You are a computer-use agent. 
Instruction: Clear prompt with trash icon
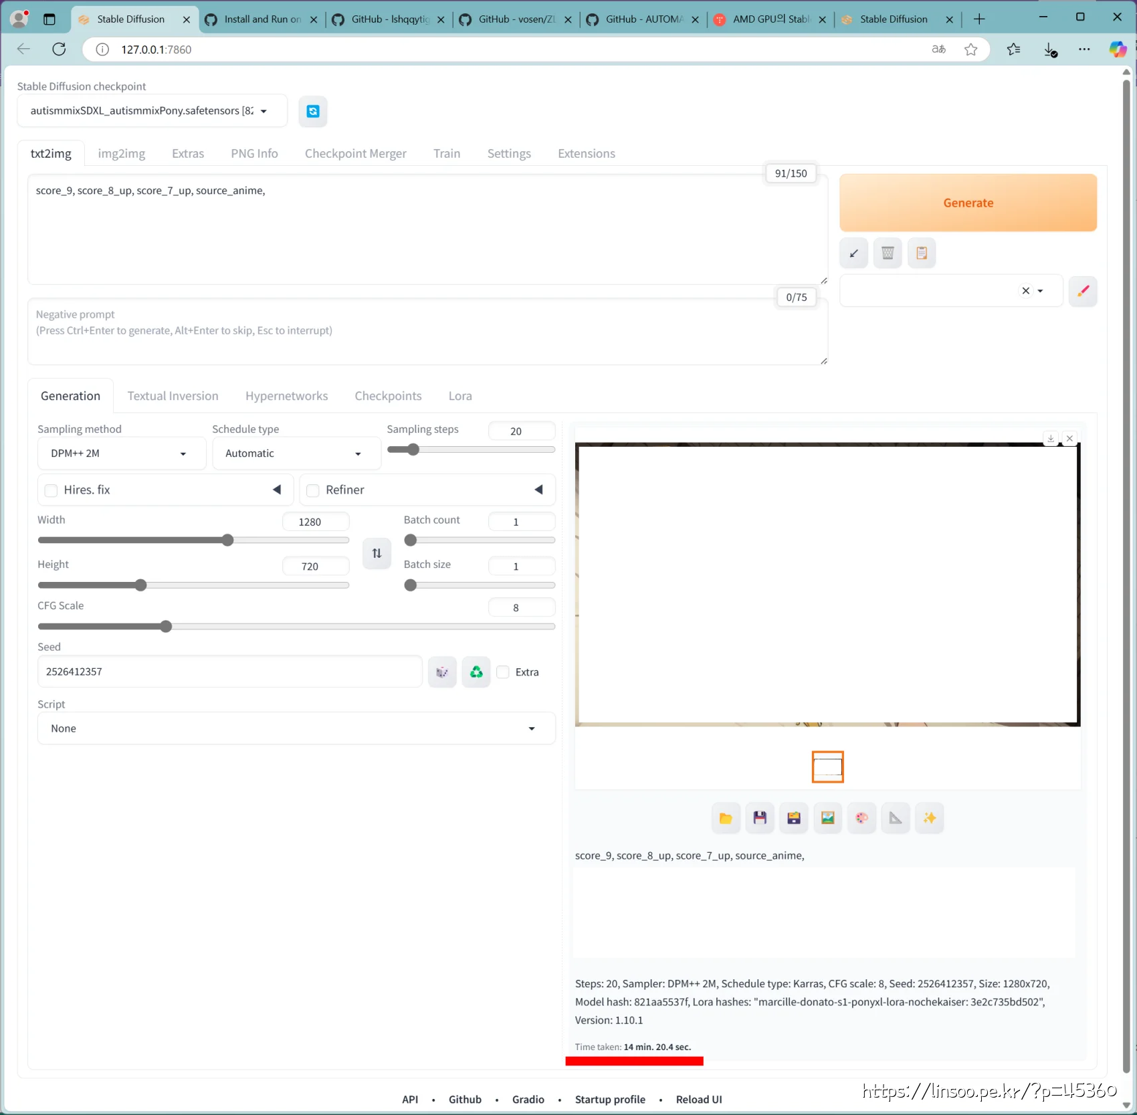[x=888, y=254]
